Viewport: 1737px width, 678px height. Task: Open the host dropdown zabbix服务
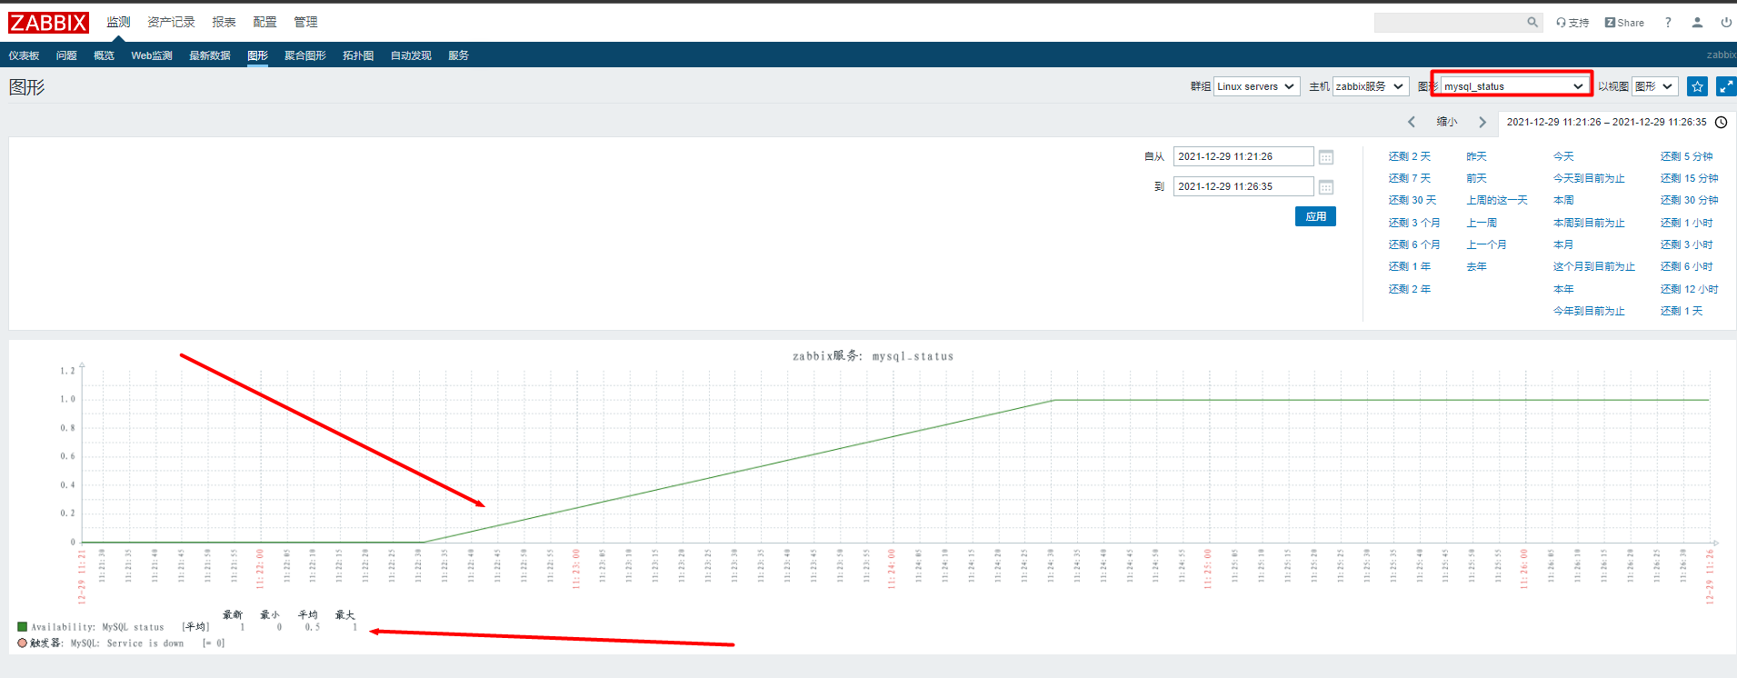coord(1371,86)
